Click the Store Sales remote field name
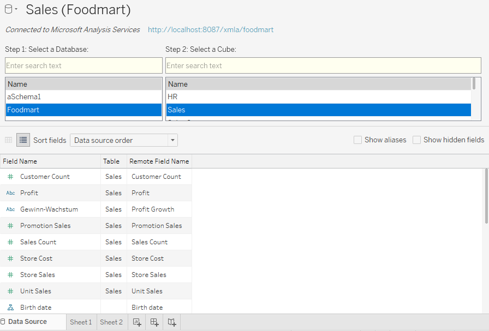 click(x=149, y=275)
